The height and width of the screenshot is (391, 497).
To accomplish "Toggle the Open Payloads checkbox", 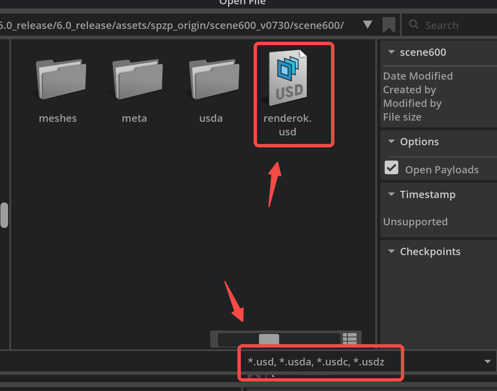I will [391, 167].
